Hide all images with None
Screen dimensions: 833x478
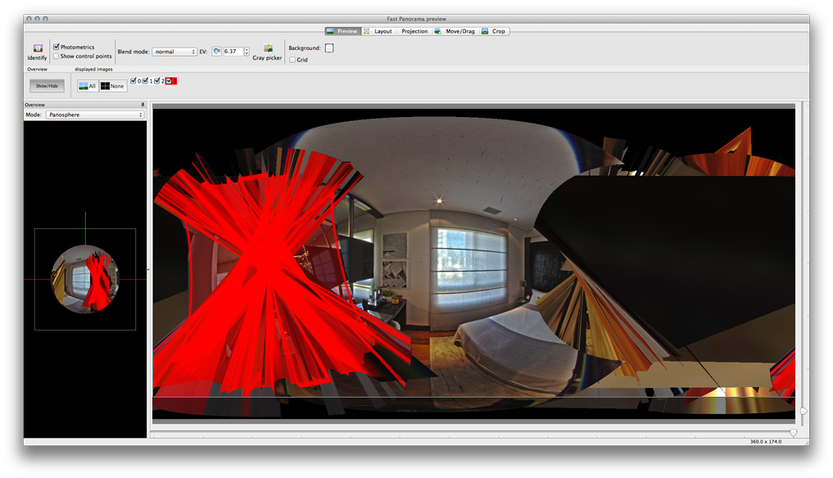pyautogui.click(x=113, y=86)
